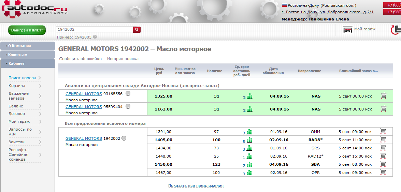The image size is (401, 192).
Task: Open the История поиска link
Action: click(123, 59)
